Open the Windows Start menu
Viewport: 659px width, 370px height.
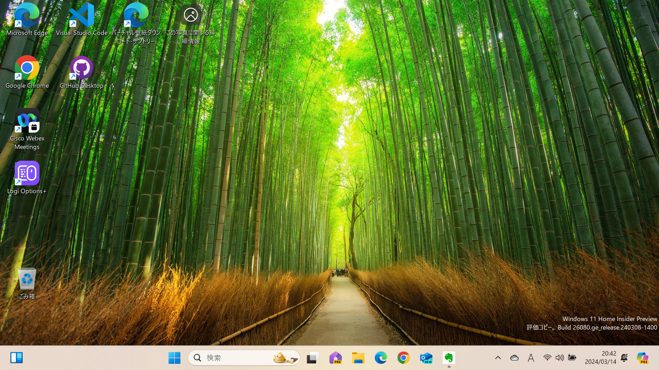click(174, 358)
